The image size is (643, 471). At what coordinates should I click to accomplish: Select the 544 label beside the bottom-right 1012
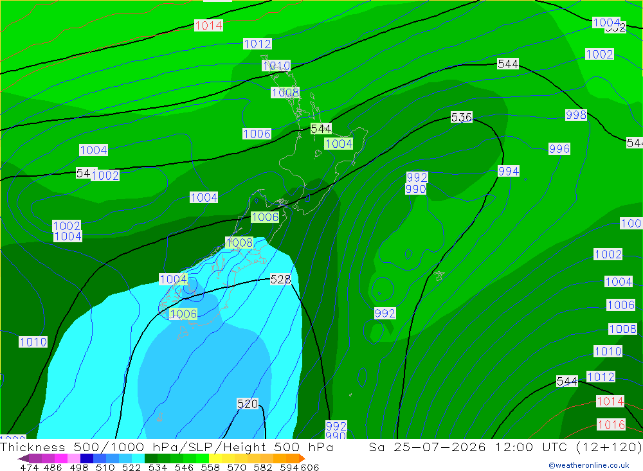click(x=566, y=381)
